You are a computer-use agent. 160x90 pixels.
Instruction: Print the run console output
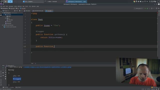pyautogui.click(x=5, y=76)
